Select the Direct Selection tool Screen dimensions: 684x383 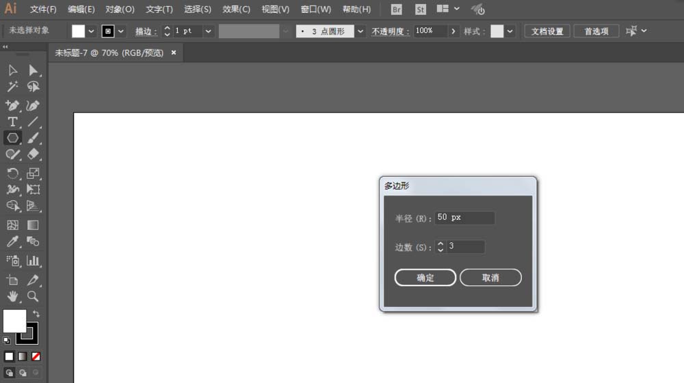33,70
